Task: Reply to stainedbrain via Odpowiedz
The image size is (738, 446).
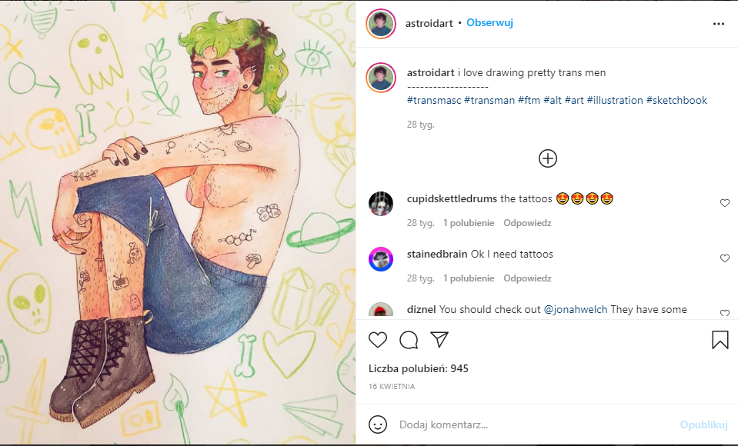Action: pyautogui.click(x=527, y=278)
